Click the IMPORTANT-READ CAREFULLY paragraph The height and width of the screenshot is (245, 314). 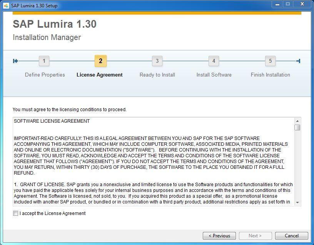click(151, 155)
